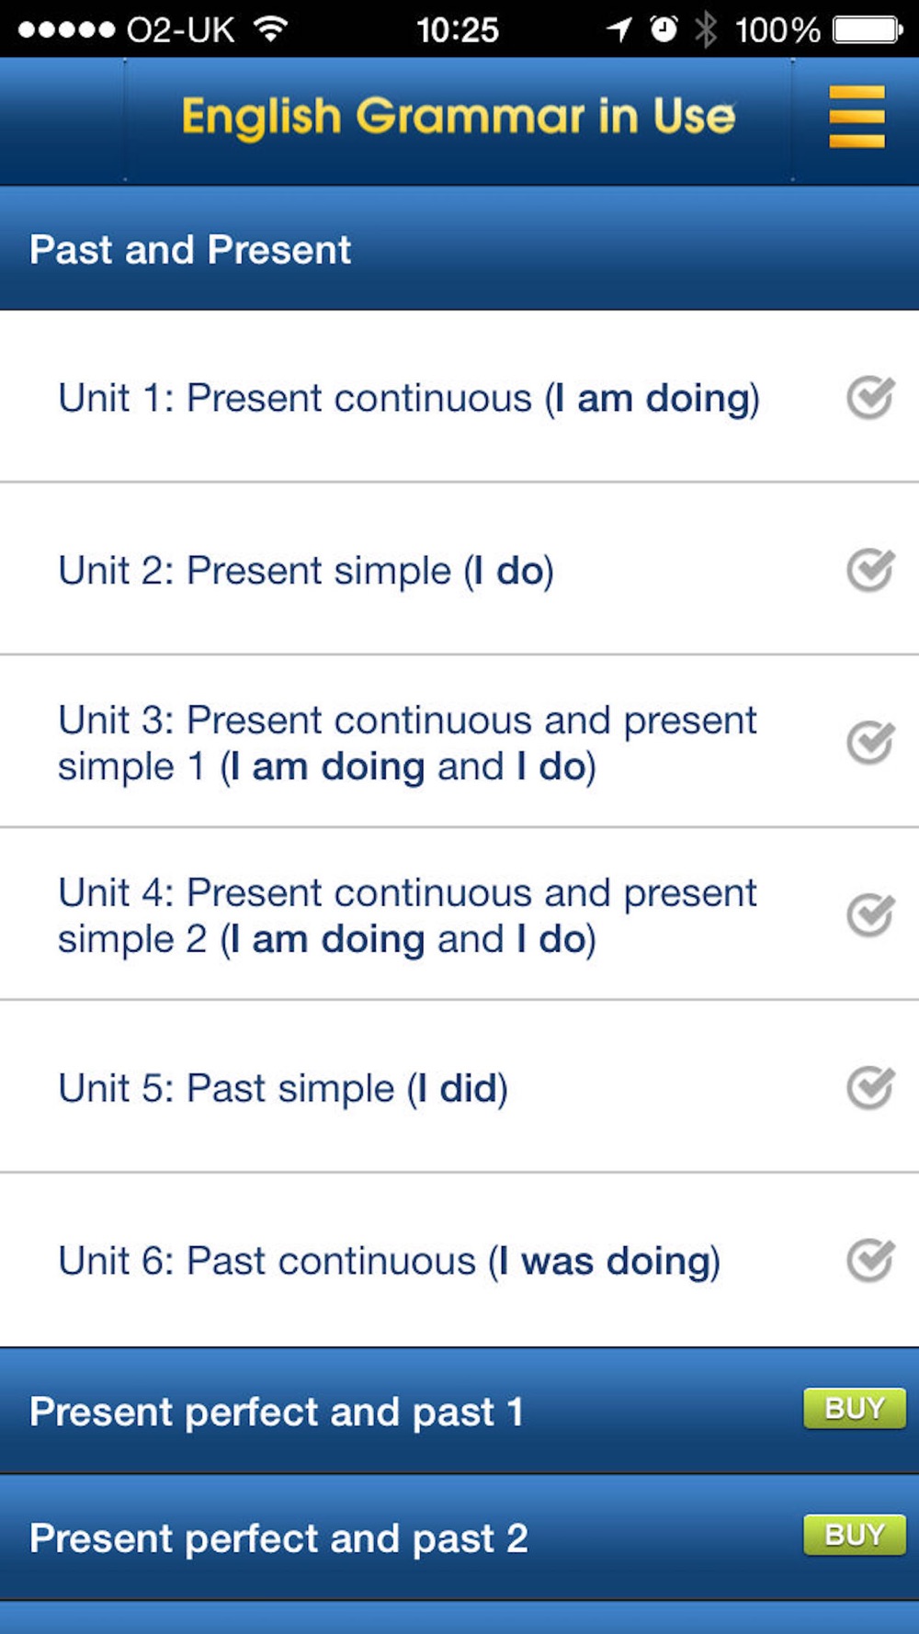Buy Present perfect and past 2
The height and width of the screenshot is (1634, 919).
click(855, 1535)
